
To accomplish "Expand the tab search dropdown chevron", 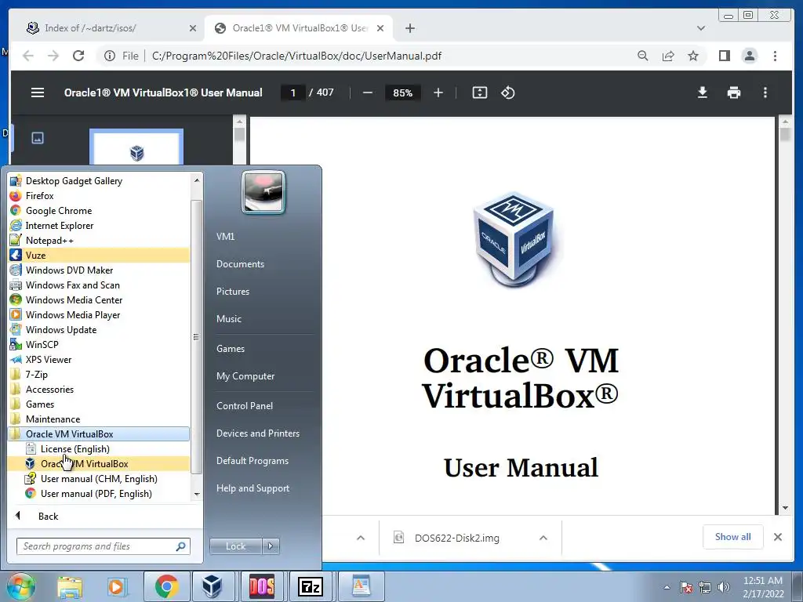I will 700,28.
